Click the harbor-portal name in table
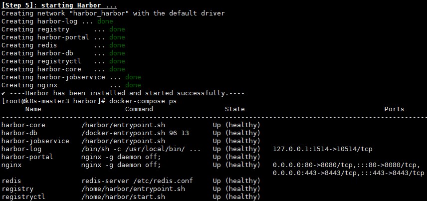 click(27, 157)
